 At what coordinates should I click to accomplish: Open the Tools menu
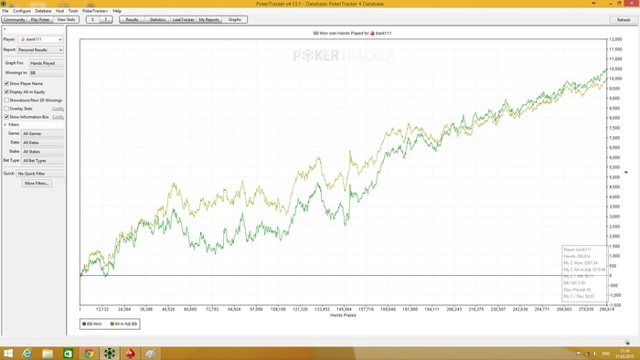click(73, 11)
